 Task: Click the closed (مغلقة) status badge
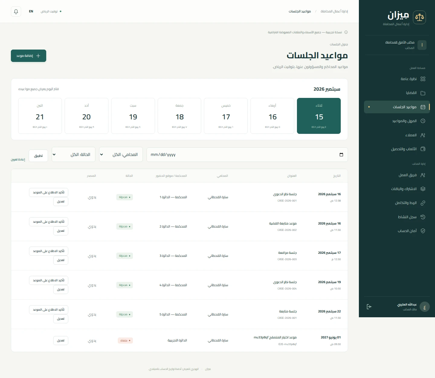point(125,341)
